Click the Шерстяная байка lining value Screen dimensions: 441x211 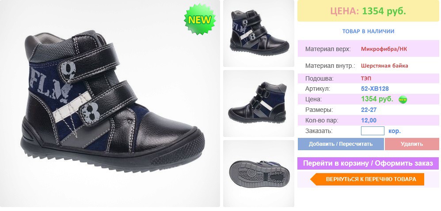(x=384, y=66)
